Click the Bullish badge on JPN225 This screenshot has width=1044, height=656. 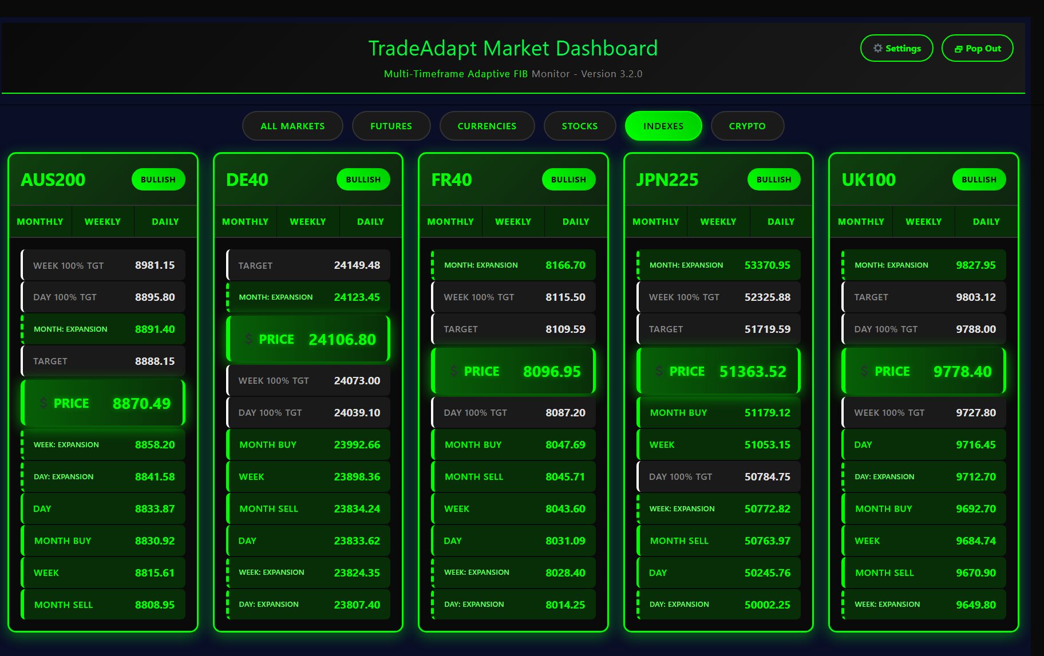tap(773, 180)
